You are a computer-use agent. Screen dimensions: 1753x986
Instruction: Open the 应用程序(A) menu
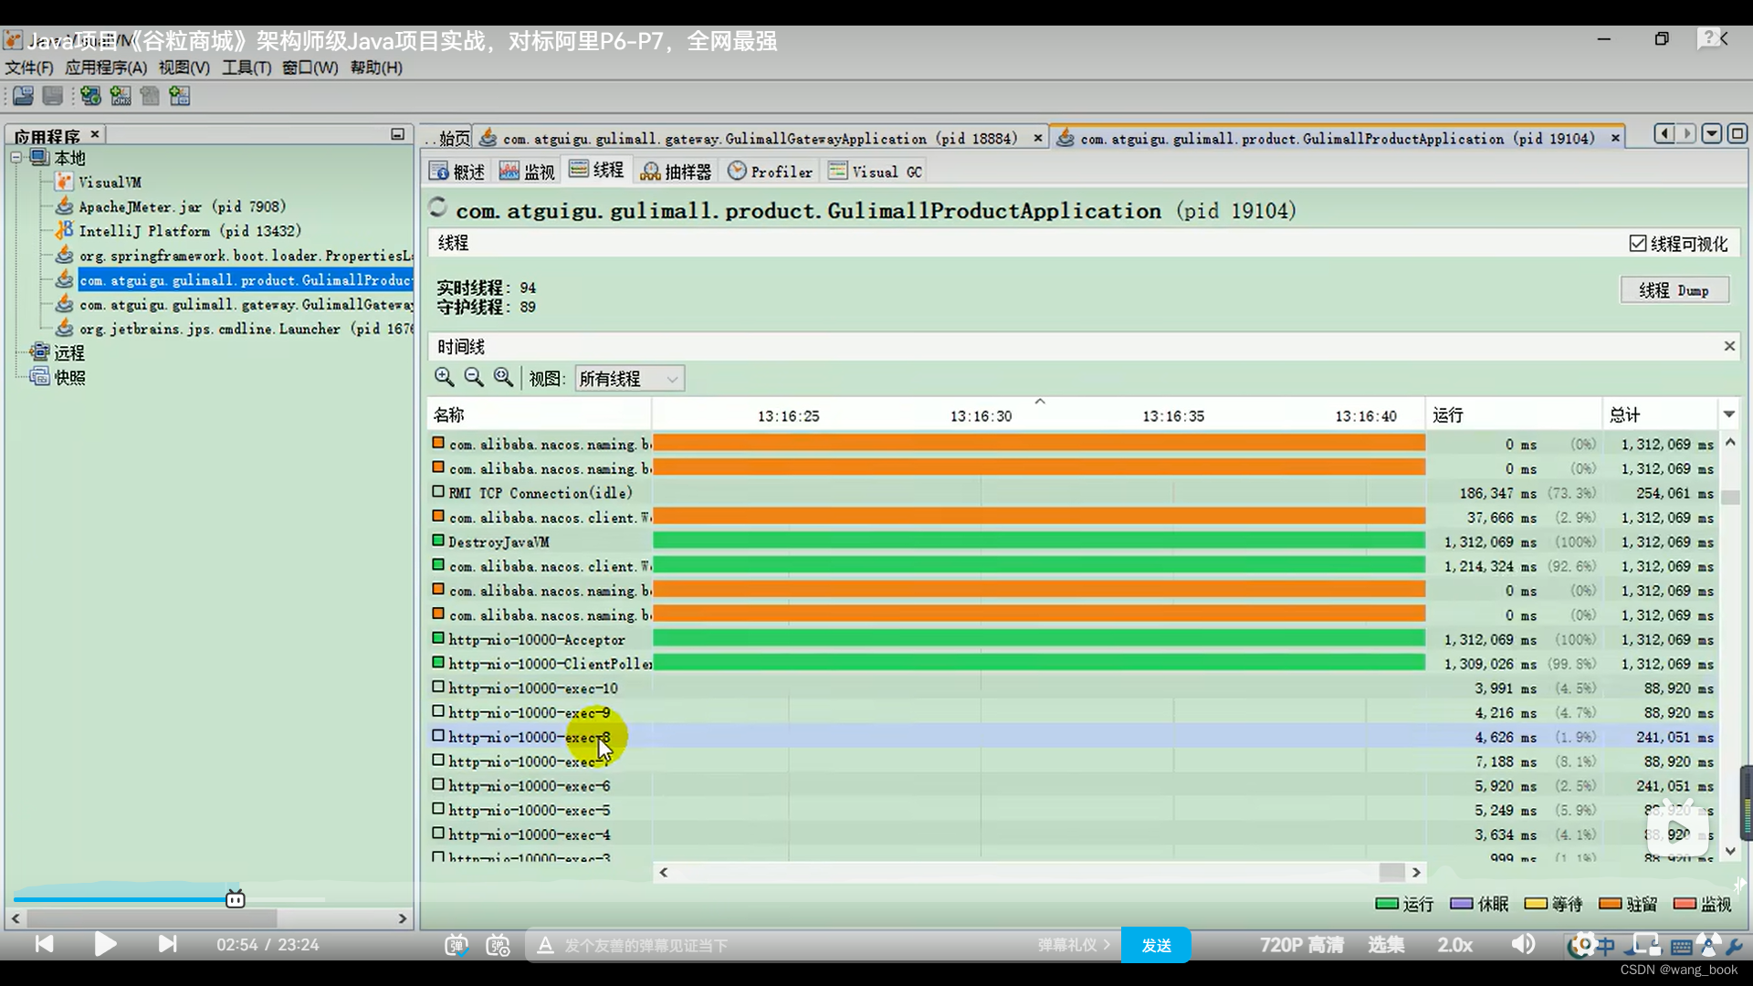click(x=106, y=68)
